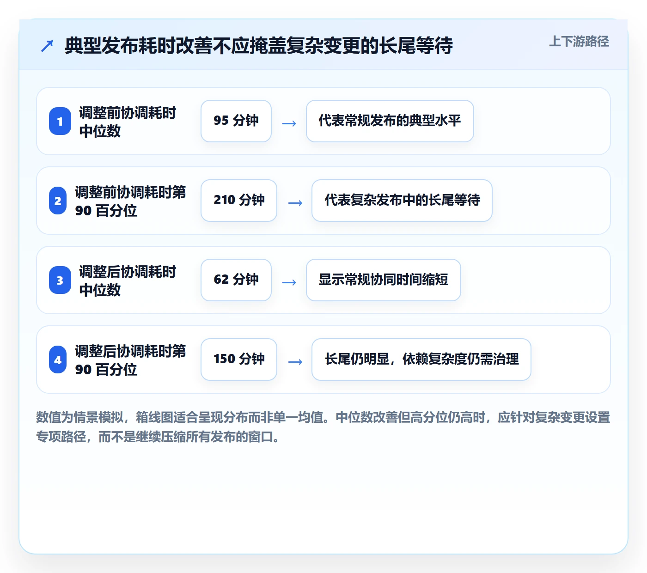Click the 代表复杂发布中的长尾等待 box
This screenshot has height=573, width=647.
click(402, 201)
